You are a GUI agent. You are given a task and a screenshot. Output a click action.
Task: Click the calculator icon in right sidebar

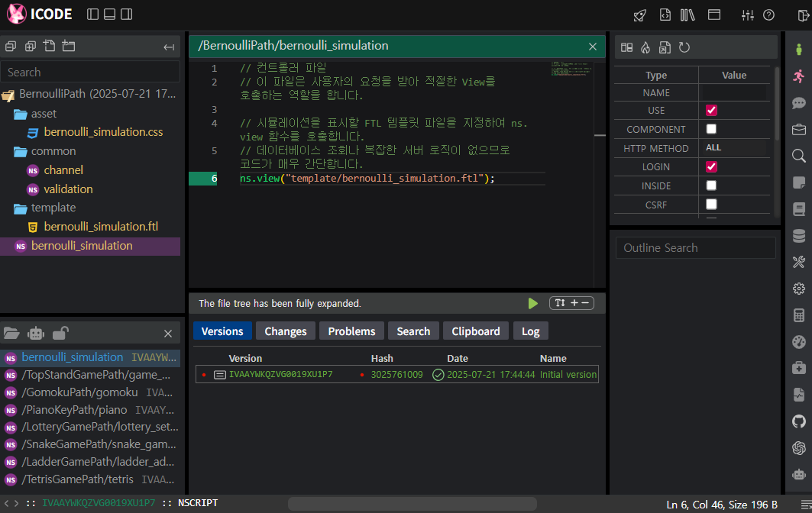pos(798,315)
